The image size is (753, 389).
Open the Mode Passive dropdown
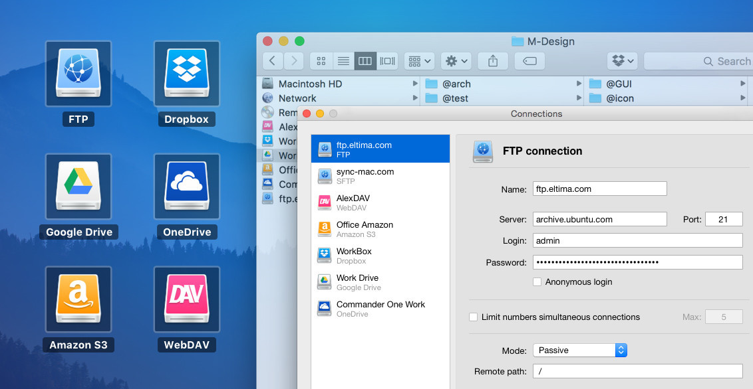(x=580, y=350)
